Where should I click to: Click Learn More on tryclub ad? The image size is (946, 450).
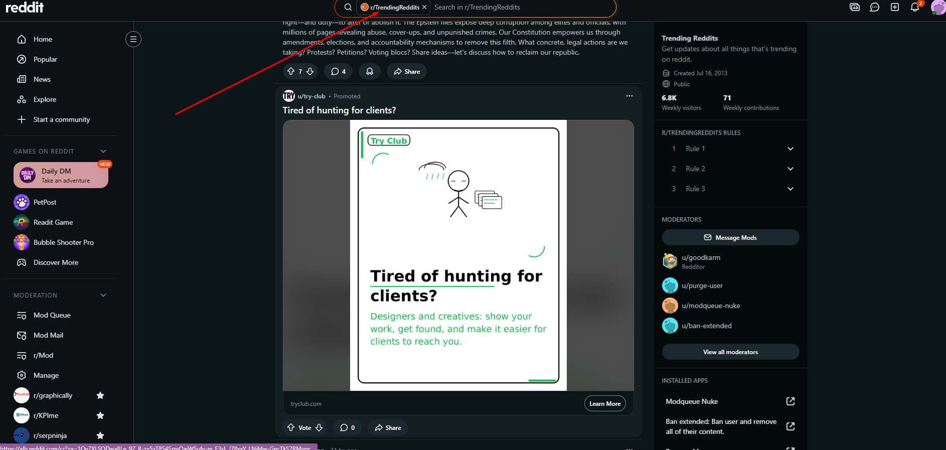[x=605, y=403]
